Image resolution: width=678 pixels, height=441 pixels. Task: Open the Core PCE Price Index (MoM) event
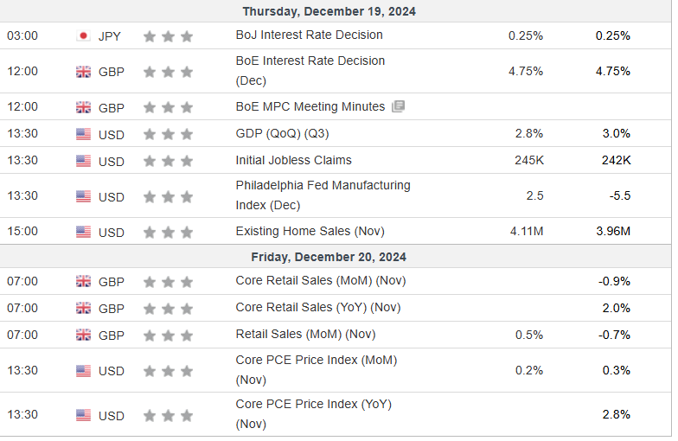tap(316, 361)
